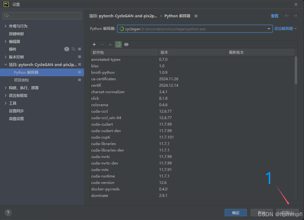This screenshot has width=304, height=220.
Task: Click project-level icon on 项目结构 row
Action: coord(79,80)
